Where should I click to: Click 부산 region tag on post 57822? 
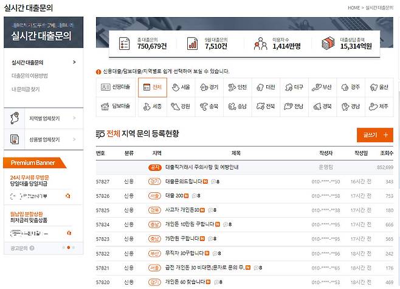coord(154,254)
